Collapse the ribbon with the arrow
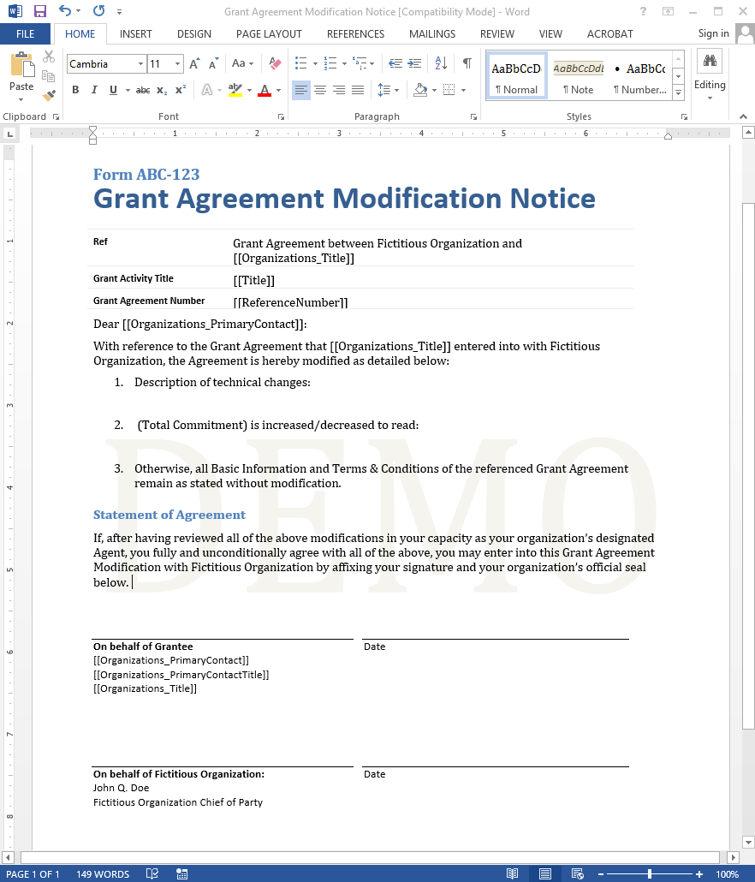 tap(743, 116)
